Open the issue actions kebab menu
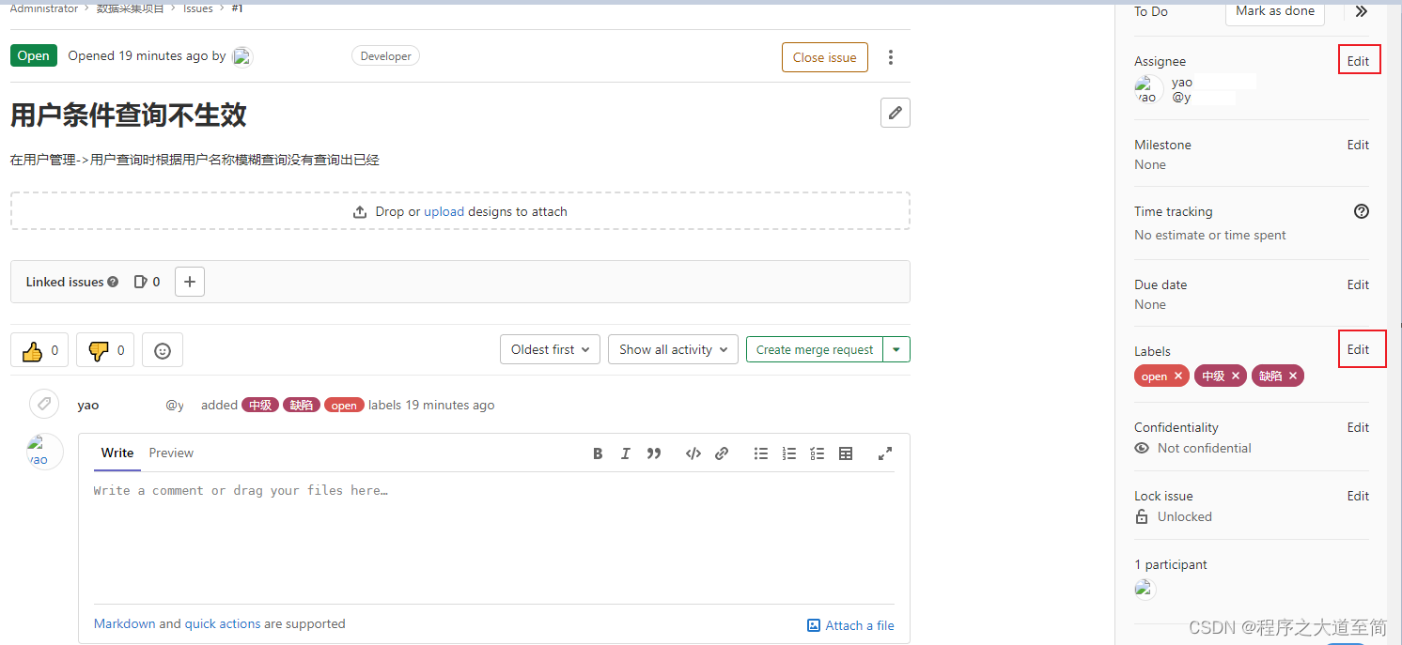Image resolution: width=1402 pixels, height=645 pixels. [x=891, y=57]
